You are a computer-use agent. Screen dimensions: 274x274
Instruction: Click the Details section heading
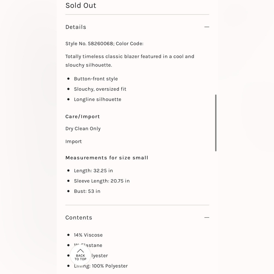(76, 27)
